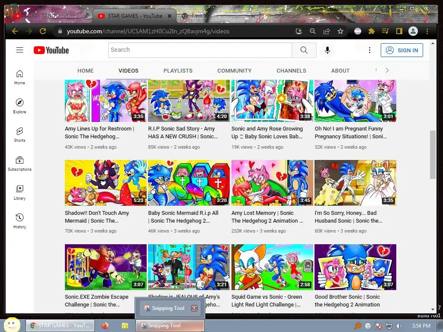
Task: Click the volume speaker tray icon
Action: click(399, 326)
